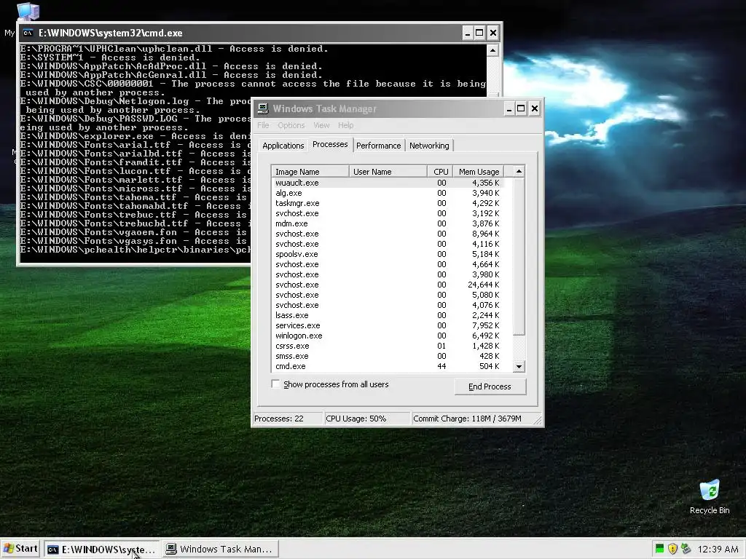Viewport: 746px width, 559px height.
Task: Click the Task Manager title bar icon
Action: point(263,109)
